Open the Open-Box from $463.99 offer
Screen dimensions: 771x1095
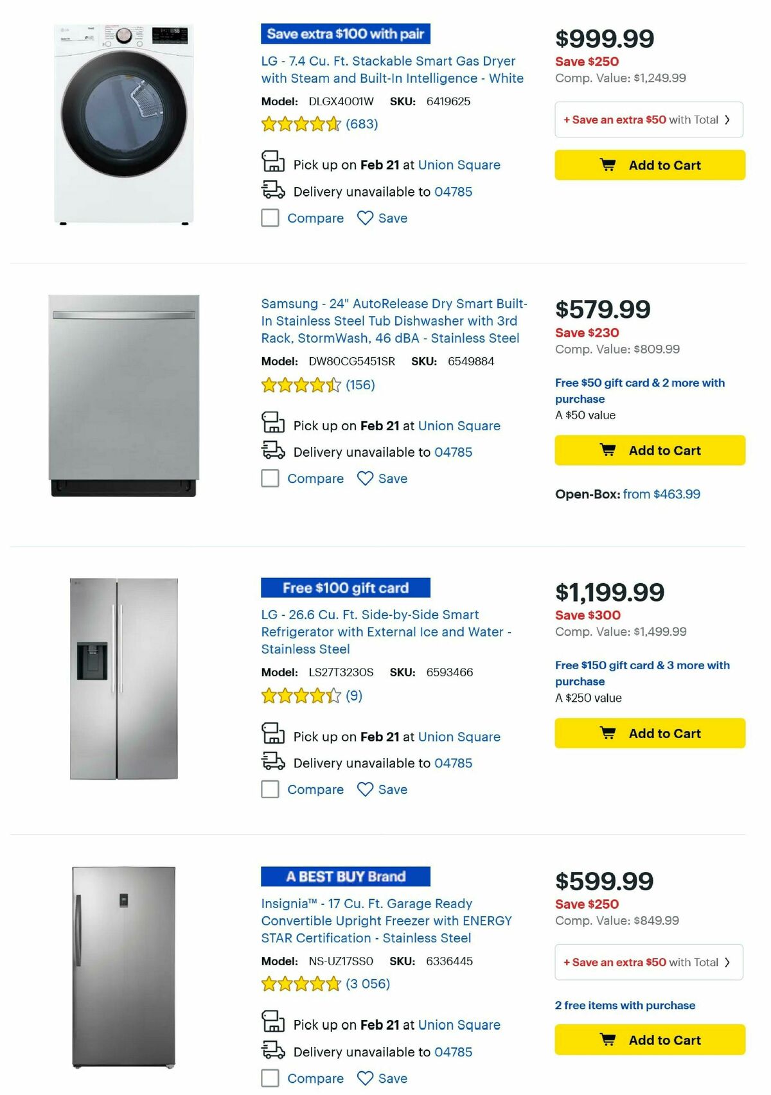pyautogui.click(x=628, y=494)
